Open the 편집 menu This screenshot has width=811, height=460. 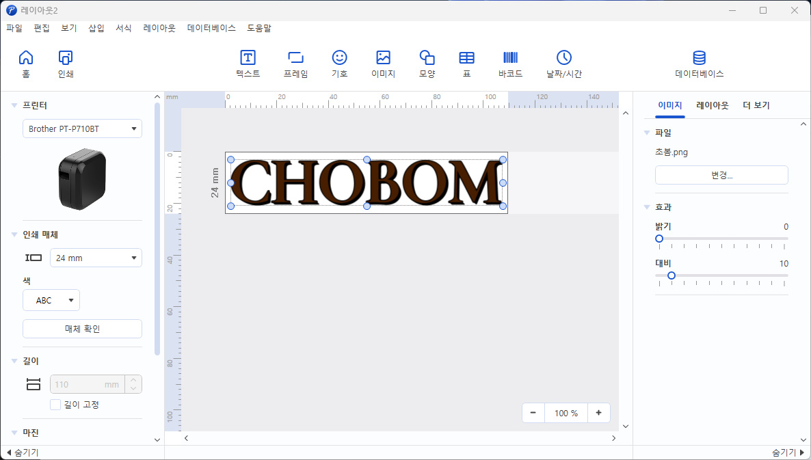[42, 28]
